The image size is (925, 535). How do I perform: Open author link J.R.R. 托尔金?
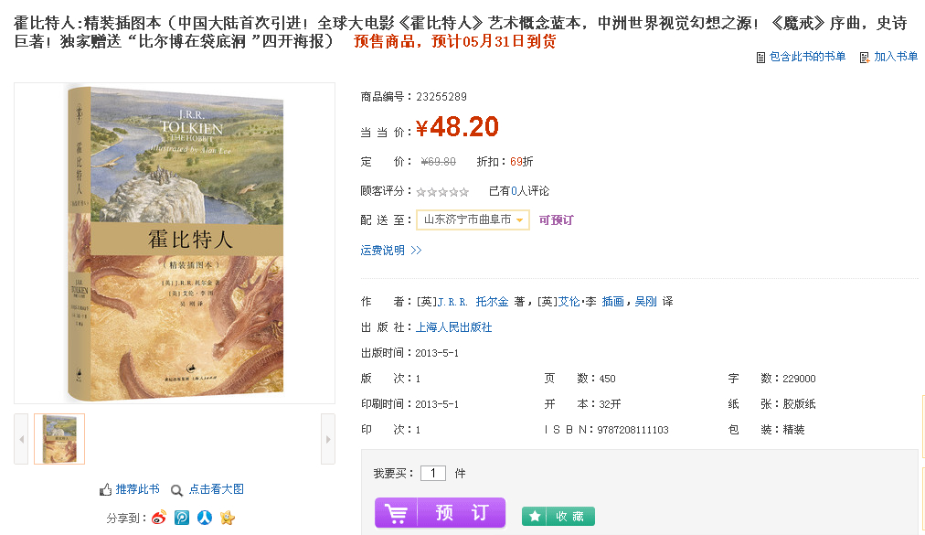[473, 301]
